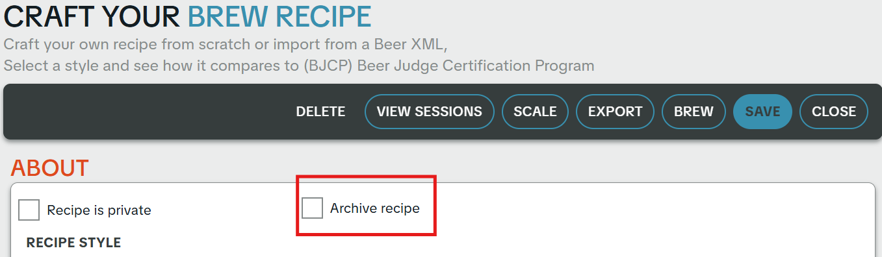The height and width of the screenshot is (257, 882).
Task: Open the View Sessions page
Action: tap(430, 112)
